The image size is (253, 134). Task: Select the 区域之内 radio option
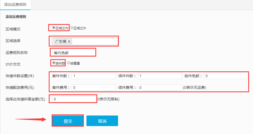point(54,27)
